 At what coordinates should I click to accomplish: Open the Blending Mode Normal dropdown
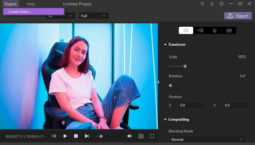coord(208,140)
